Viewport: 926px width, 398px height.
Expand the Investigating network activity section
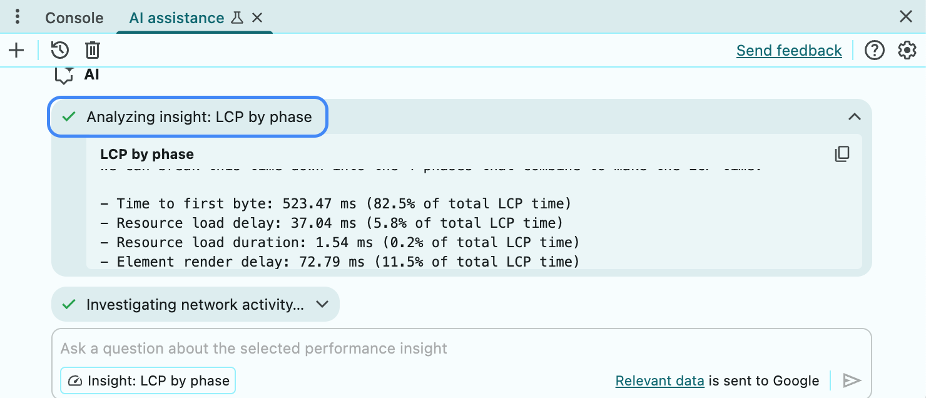pos(322,304)
